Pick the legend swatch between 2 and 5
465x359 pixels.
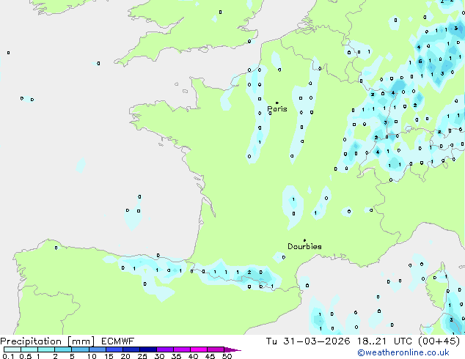tap(63, 350)
